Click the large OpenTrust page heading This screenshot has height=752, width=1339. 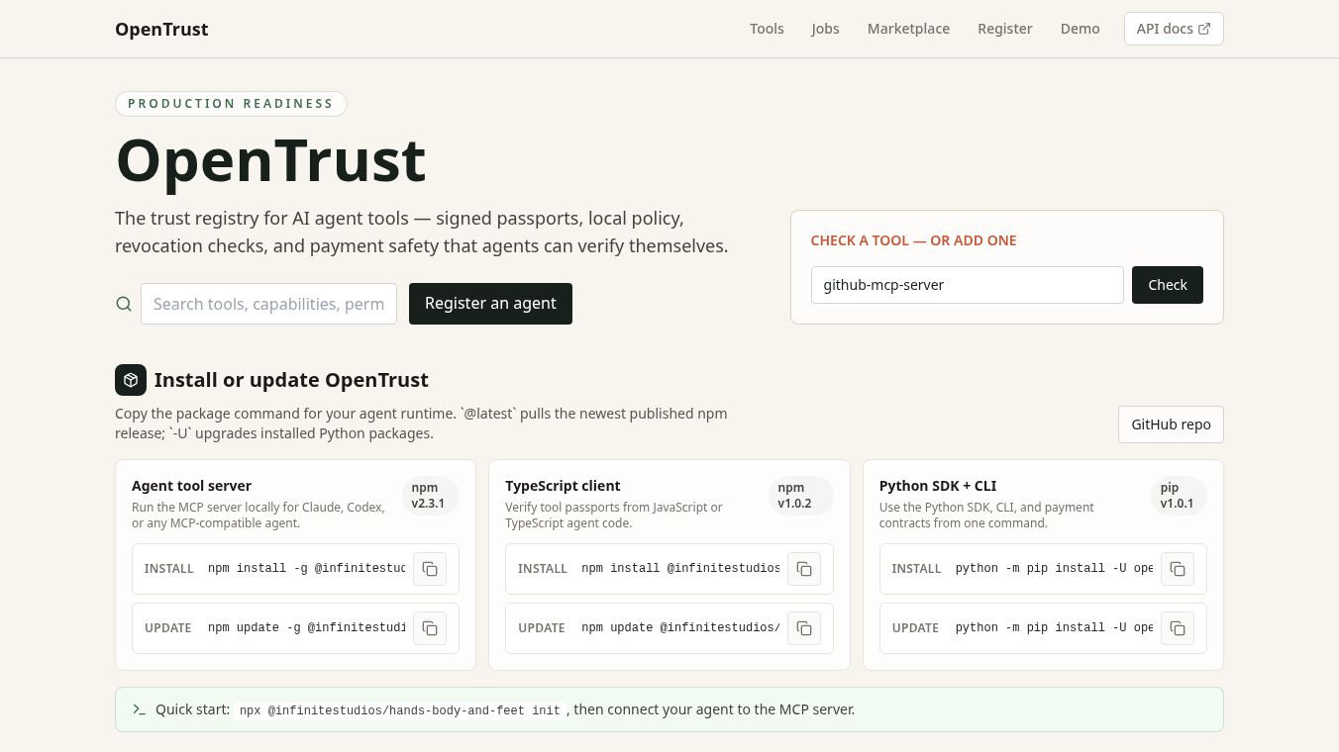[x=270, y=159]
